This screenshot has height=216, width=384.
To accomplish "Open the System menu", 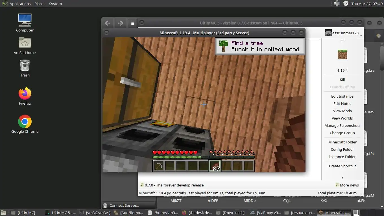I will pos(55,4).
